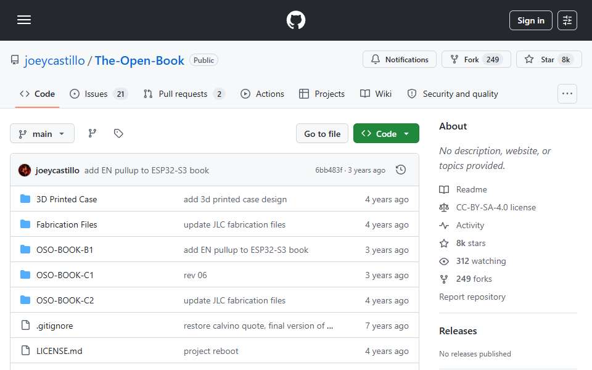Image resolution: width=592 pixels, height=370 pixels.
Task: Open the main branch dropdown
Action: [42, 134]
